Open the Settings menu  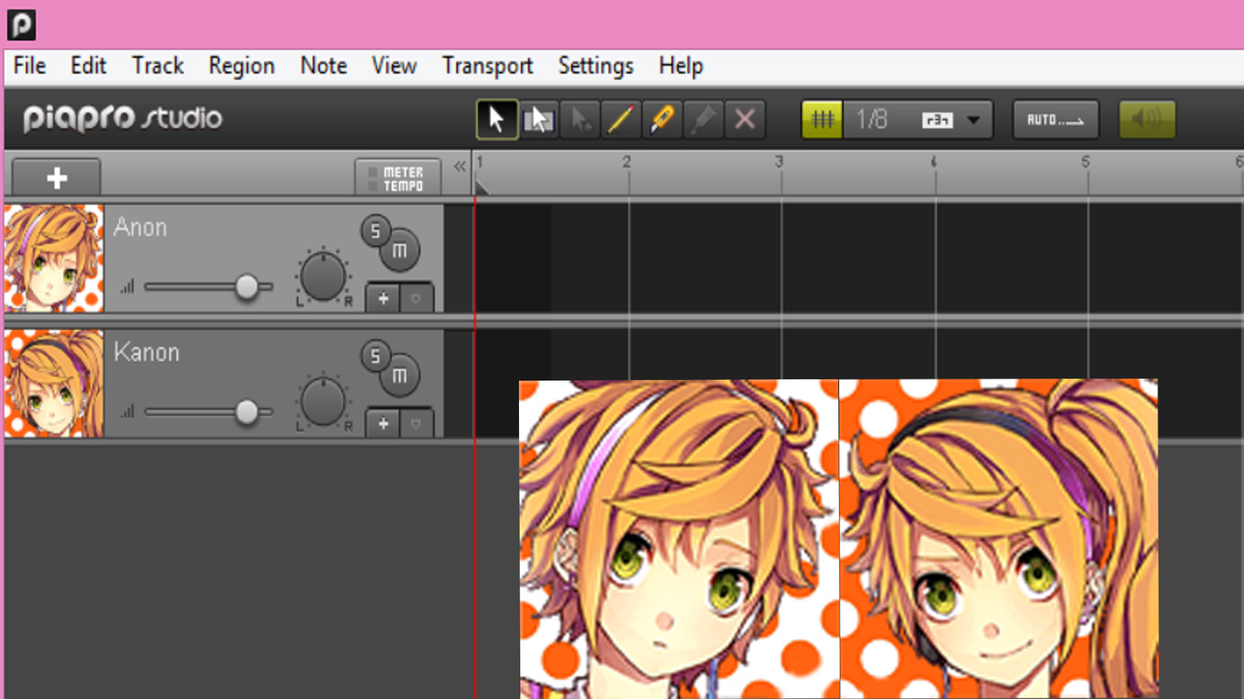[595, 65]
